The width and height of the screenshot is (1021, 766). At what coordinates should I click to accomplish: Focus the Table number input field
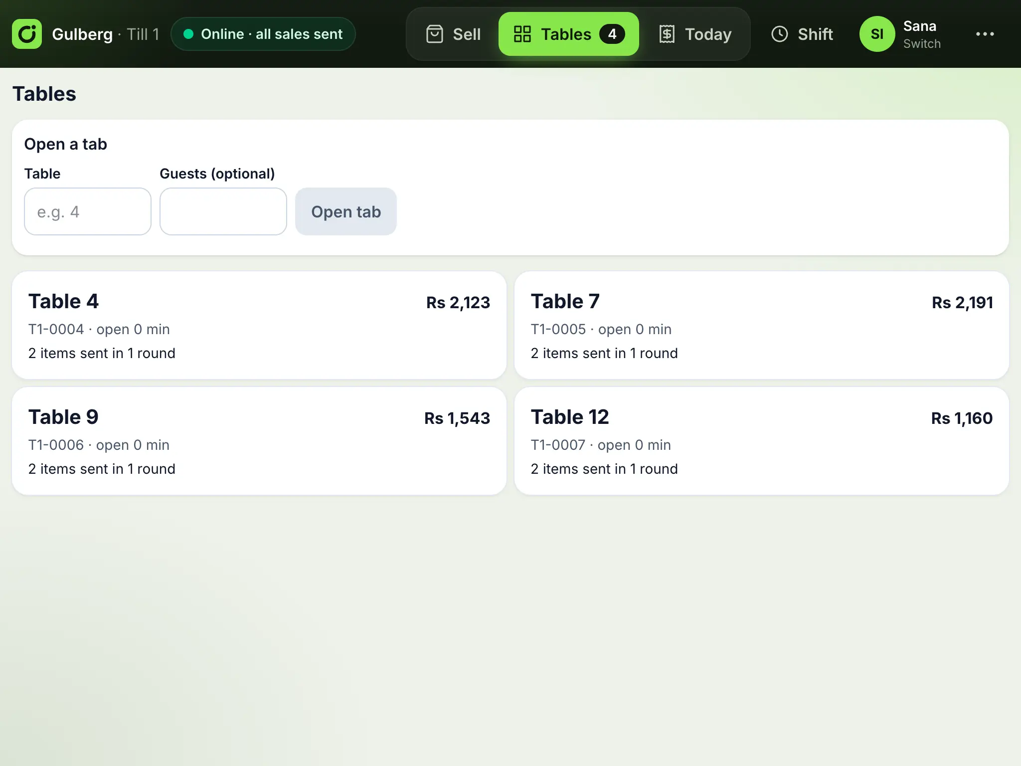[x=88, y=211]
